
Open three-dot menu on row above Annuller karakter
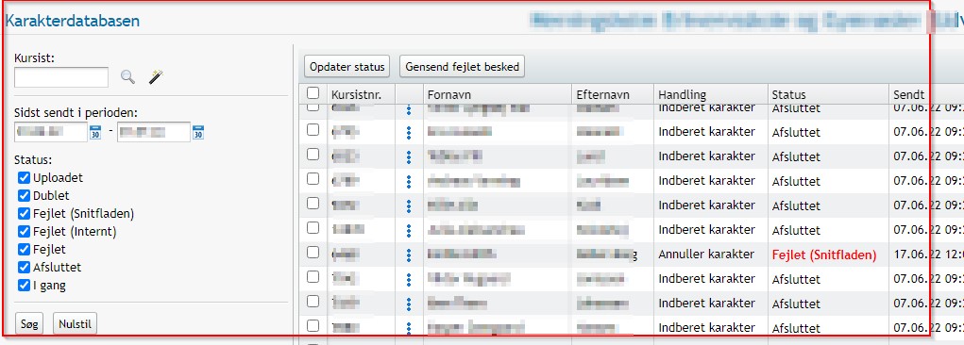408,231
